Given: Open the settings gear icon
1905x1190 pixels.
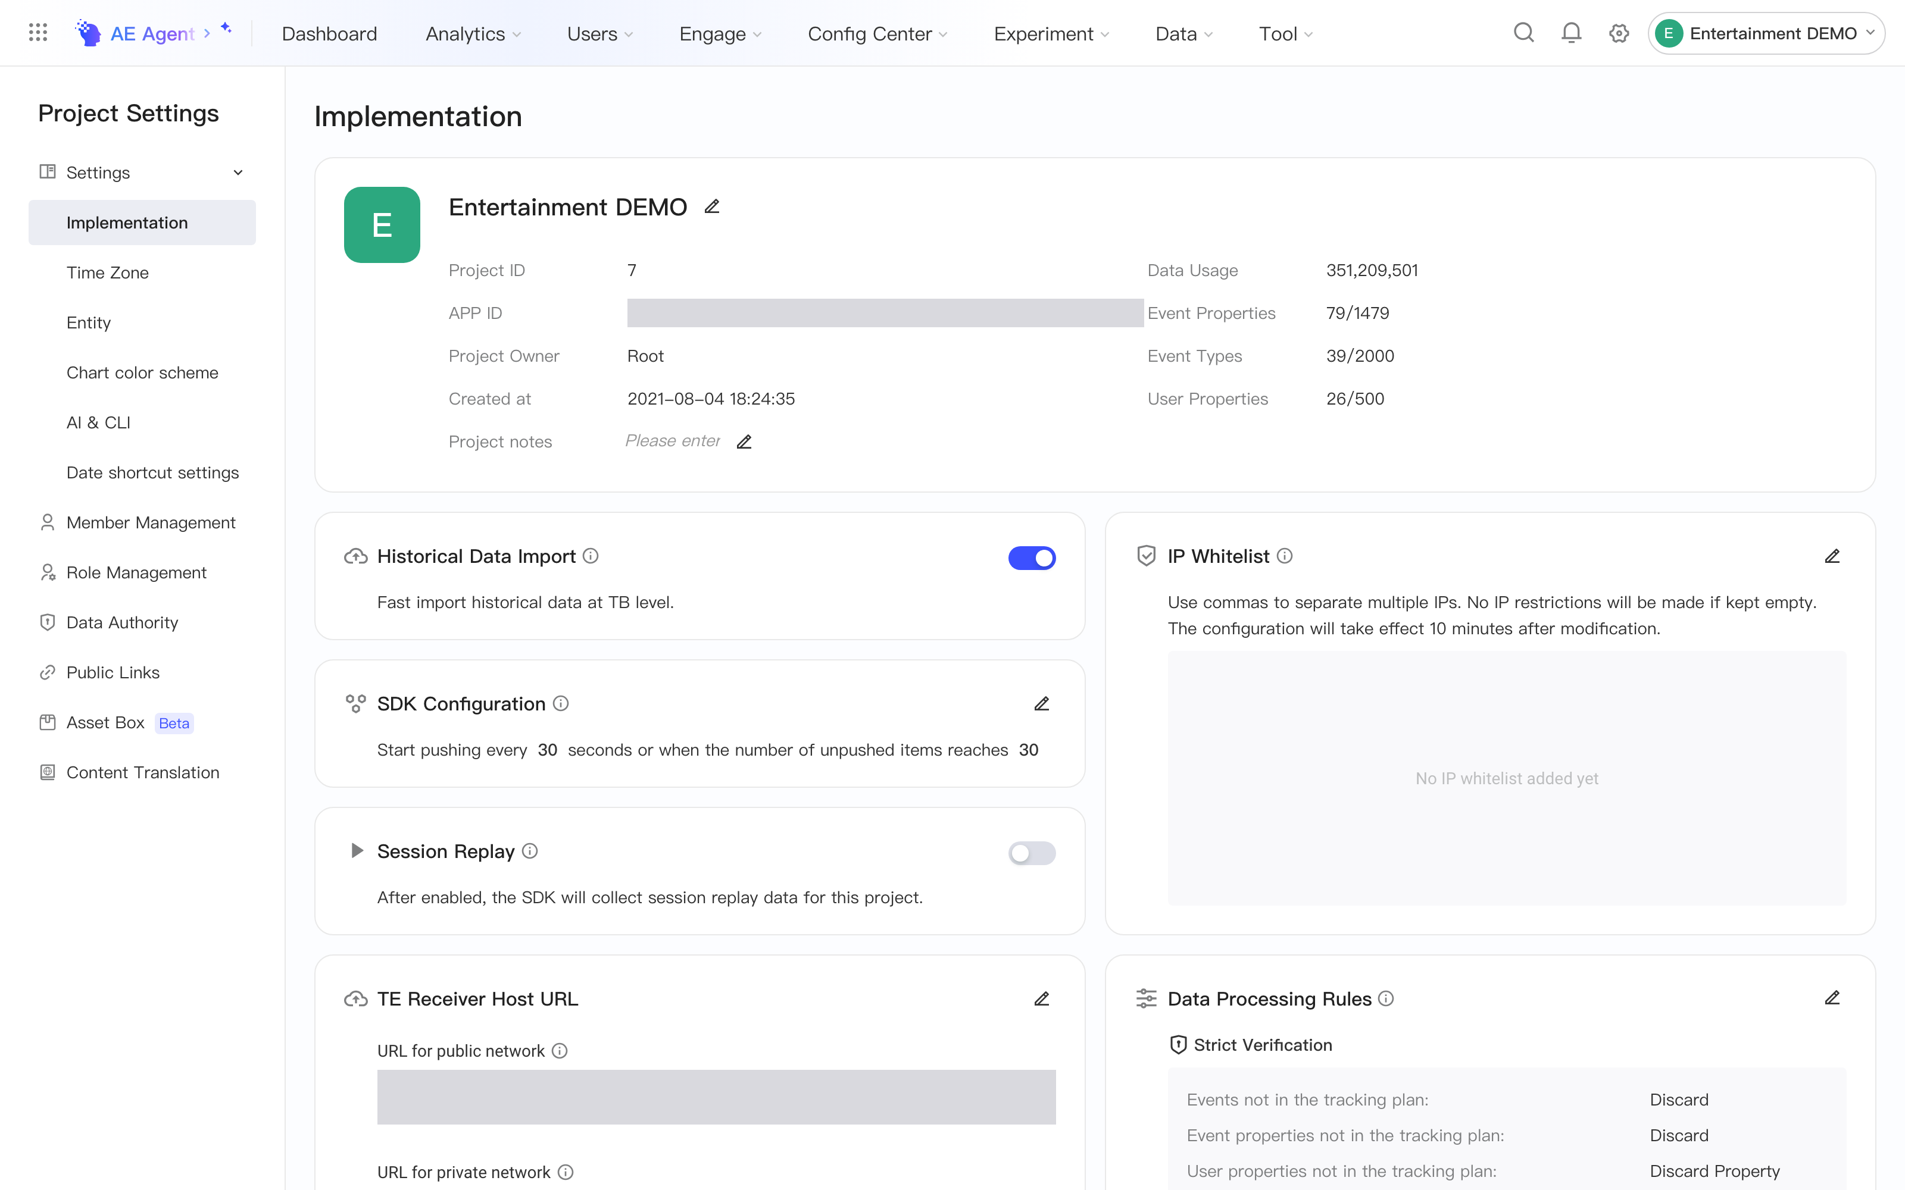Looking at the screenshot, I should [1619, 33].
